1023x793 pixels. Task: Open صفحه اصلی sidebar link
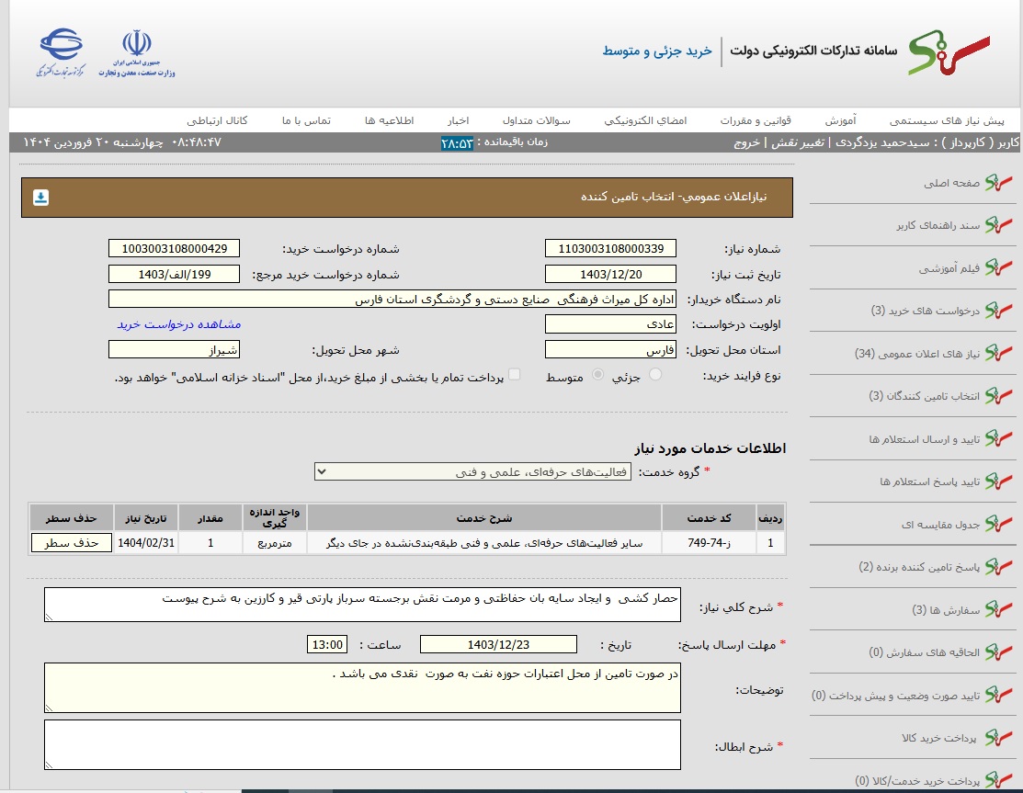click(x=951, y=183)
